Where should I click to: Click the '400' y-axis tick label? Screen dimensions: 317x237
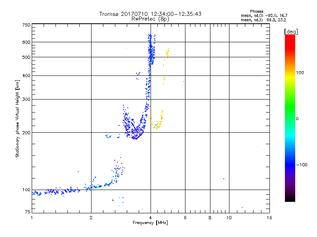pyautogui.click(x=26, y=75)
